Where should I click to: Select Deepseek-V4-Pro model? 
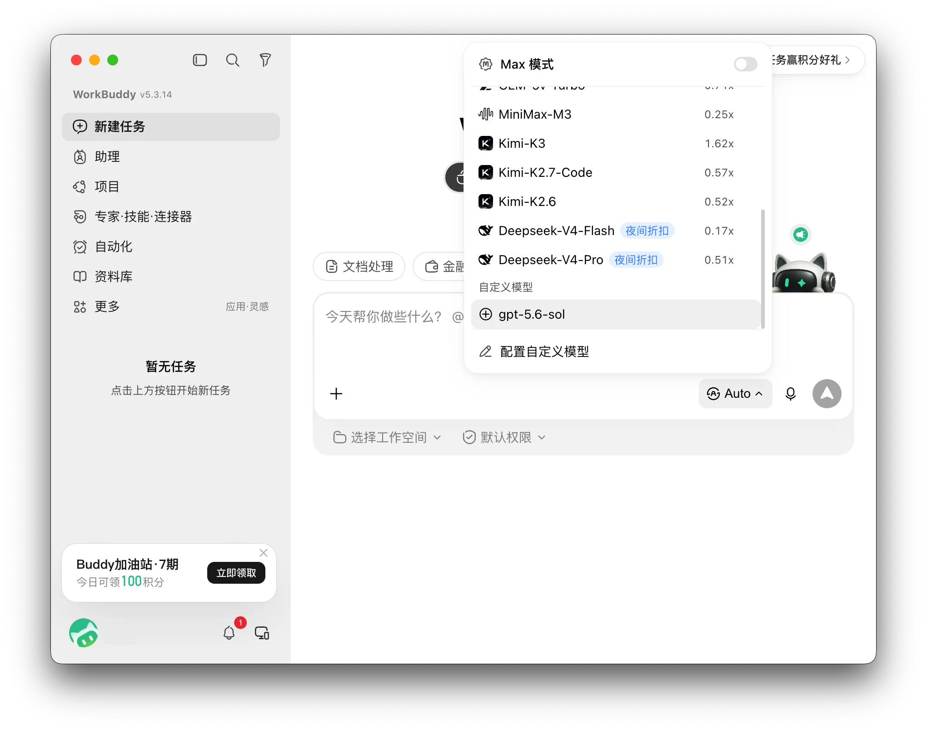pos(616,260)
